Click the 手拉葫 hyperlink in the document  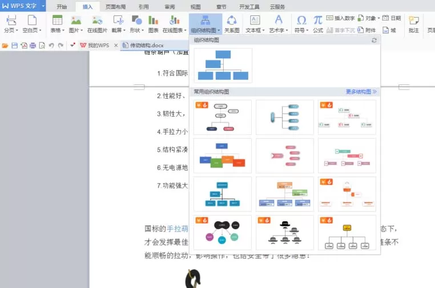coord(177,229)
